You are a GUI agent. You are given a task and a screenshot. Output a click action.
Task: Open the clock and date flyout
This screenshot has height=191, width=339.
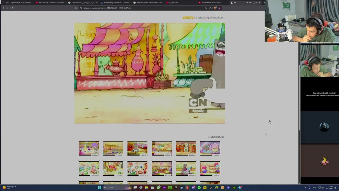click(329, 188)
